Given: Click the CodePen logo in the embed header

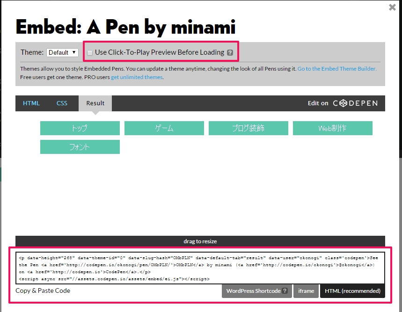Looking at the screenshot, I should coord(355,103).
